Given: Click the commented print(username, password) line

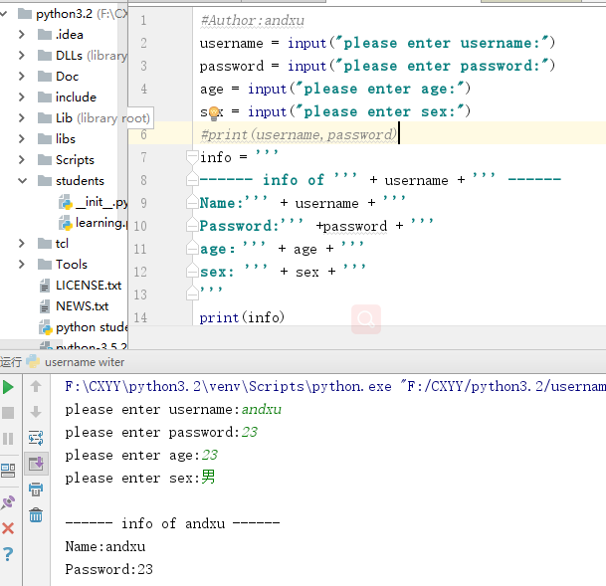Looking at the screenshot, I should pos(299,134).
